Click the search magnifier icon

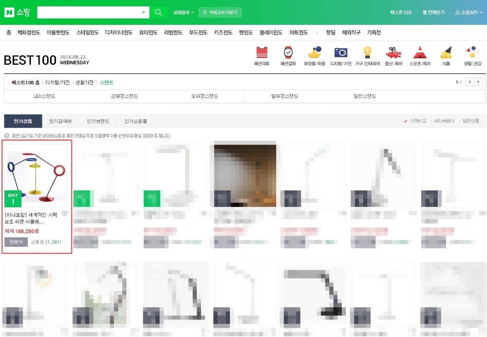click(x=158, y=13)
